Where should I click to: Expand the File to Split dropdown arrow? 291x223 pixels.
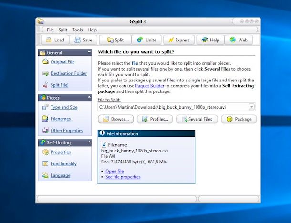pos(252,107)
